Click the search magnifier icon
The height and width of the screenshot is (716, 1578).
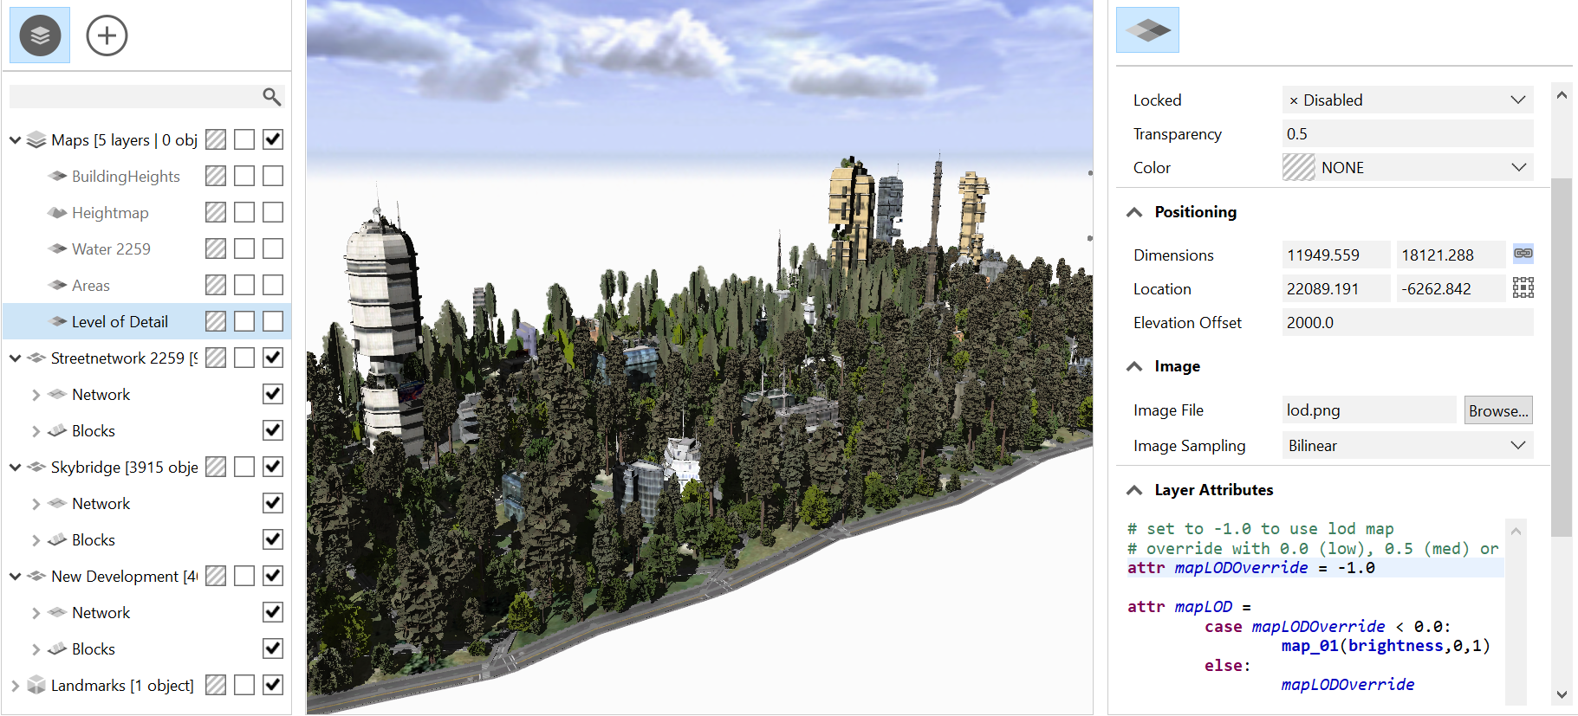272,97
